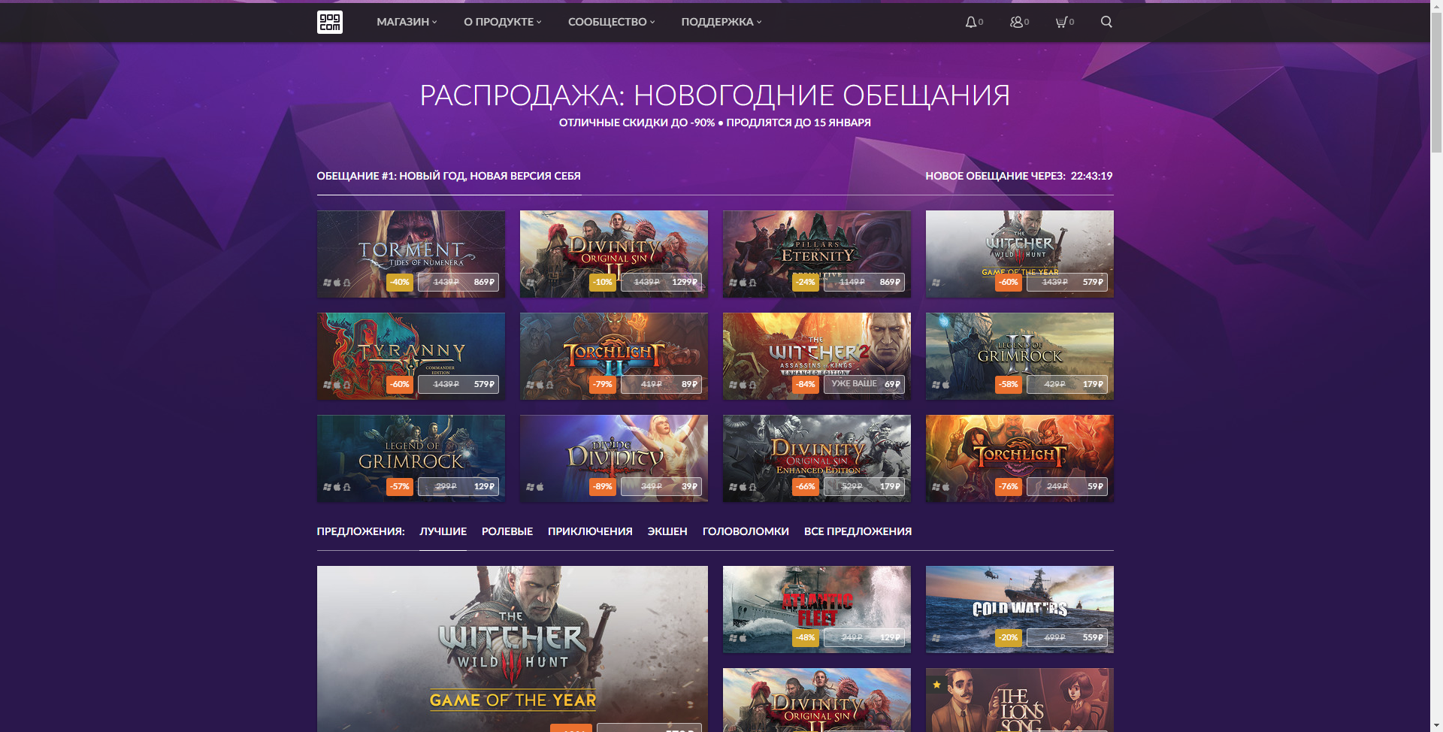The image size is (1443, 732).
Task: Click the 39₽ price on Divine Divinity
Action: pyautogui.click(x=689, y=487)
